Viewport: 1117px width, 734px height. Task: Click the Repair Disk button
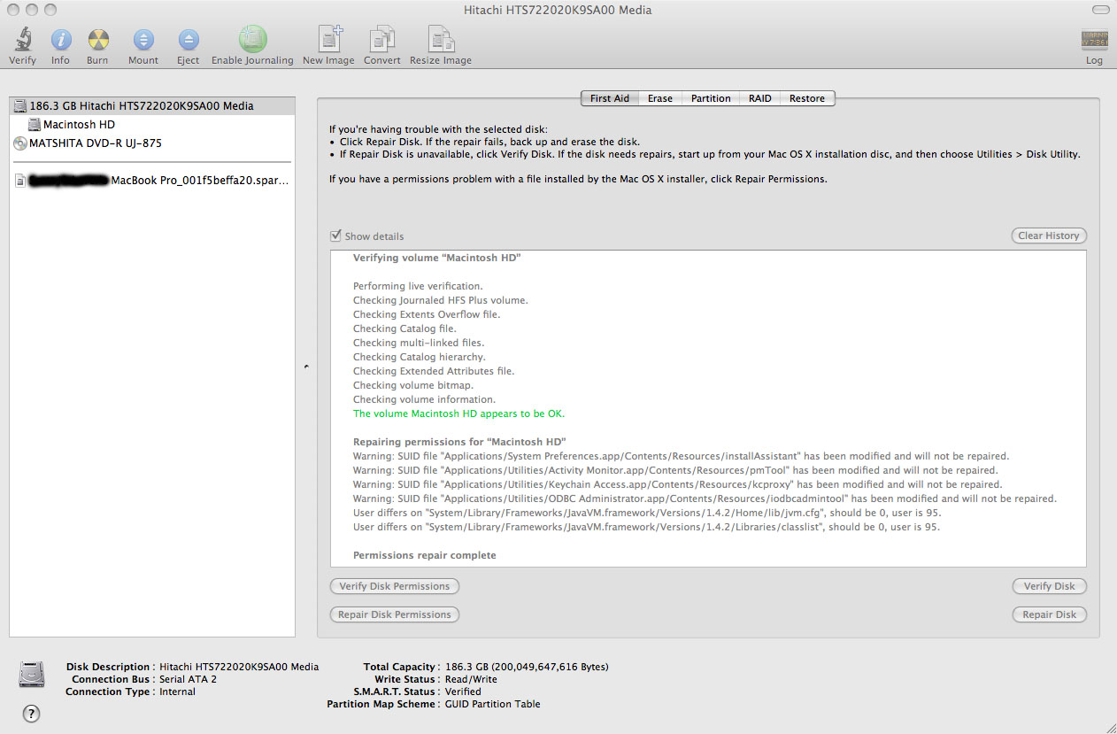pos(1050,614)
